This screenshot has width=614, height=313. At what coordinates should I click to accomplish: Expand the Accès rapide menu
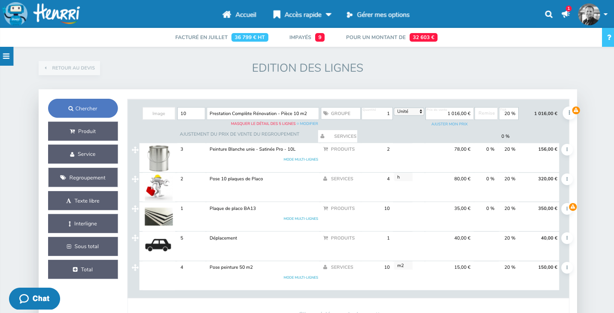click(302, 15)
